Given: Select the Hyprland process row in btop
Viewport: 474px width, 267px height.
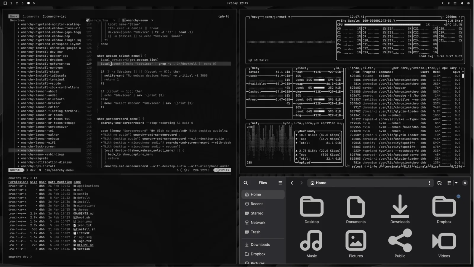Looking at the screenshot, I should (x=405, y=151).
